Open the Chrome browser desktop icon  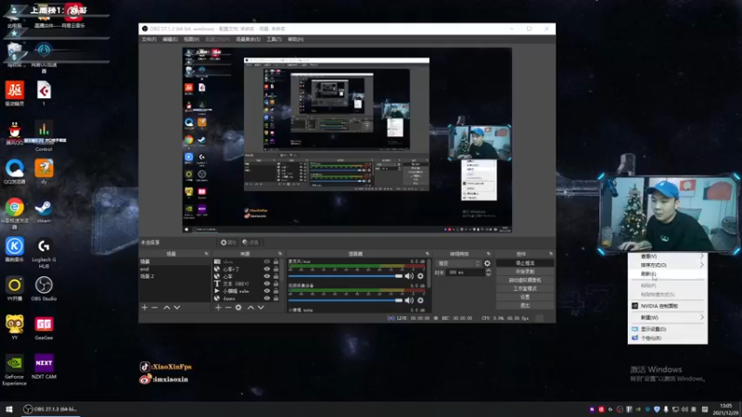pos(15,213)
